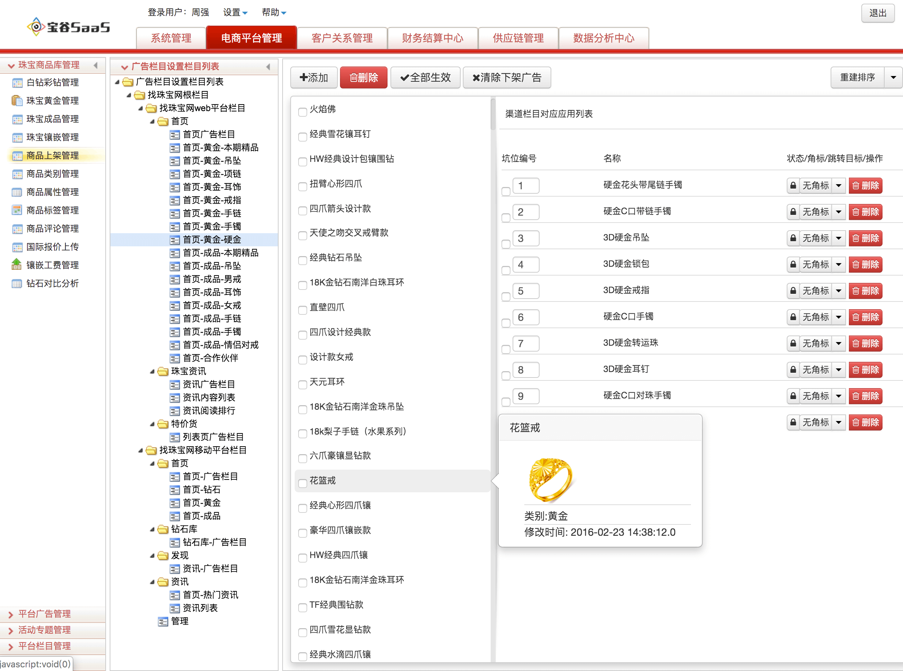Click the 全部生效 button
The height and width of the screenshot is (671, 903).
point(425,77)
